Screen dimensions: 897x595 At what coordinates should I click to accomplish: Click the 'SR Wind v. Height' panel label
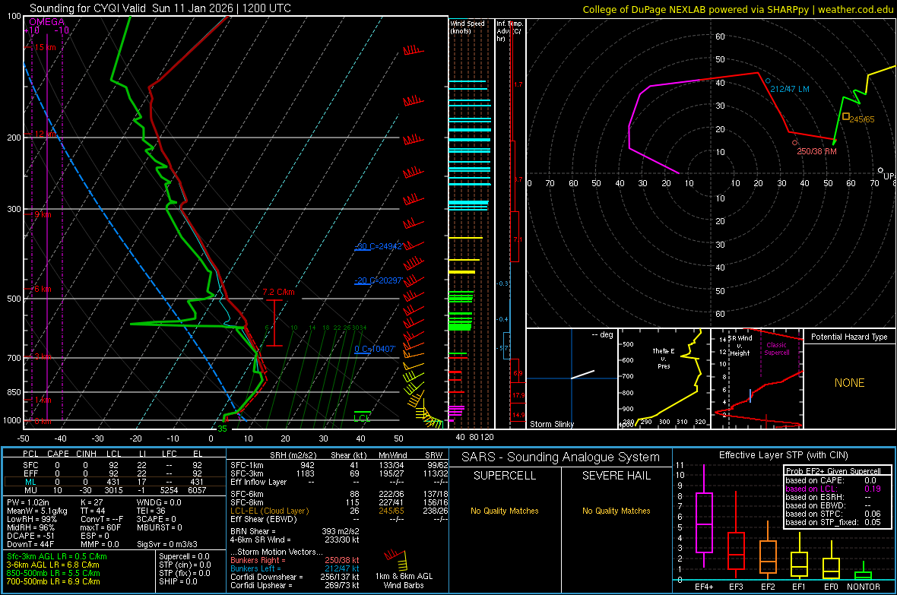click(740, 346)
